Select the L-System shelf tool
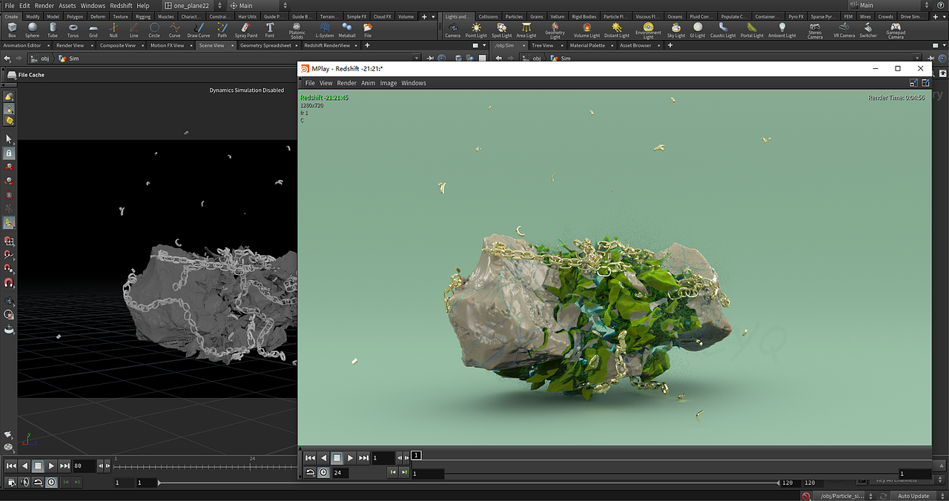949x501 pixels. tap(325, 30)
